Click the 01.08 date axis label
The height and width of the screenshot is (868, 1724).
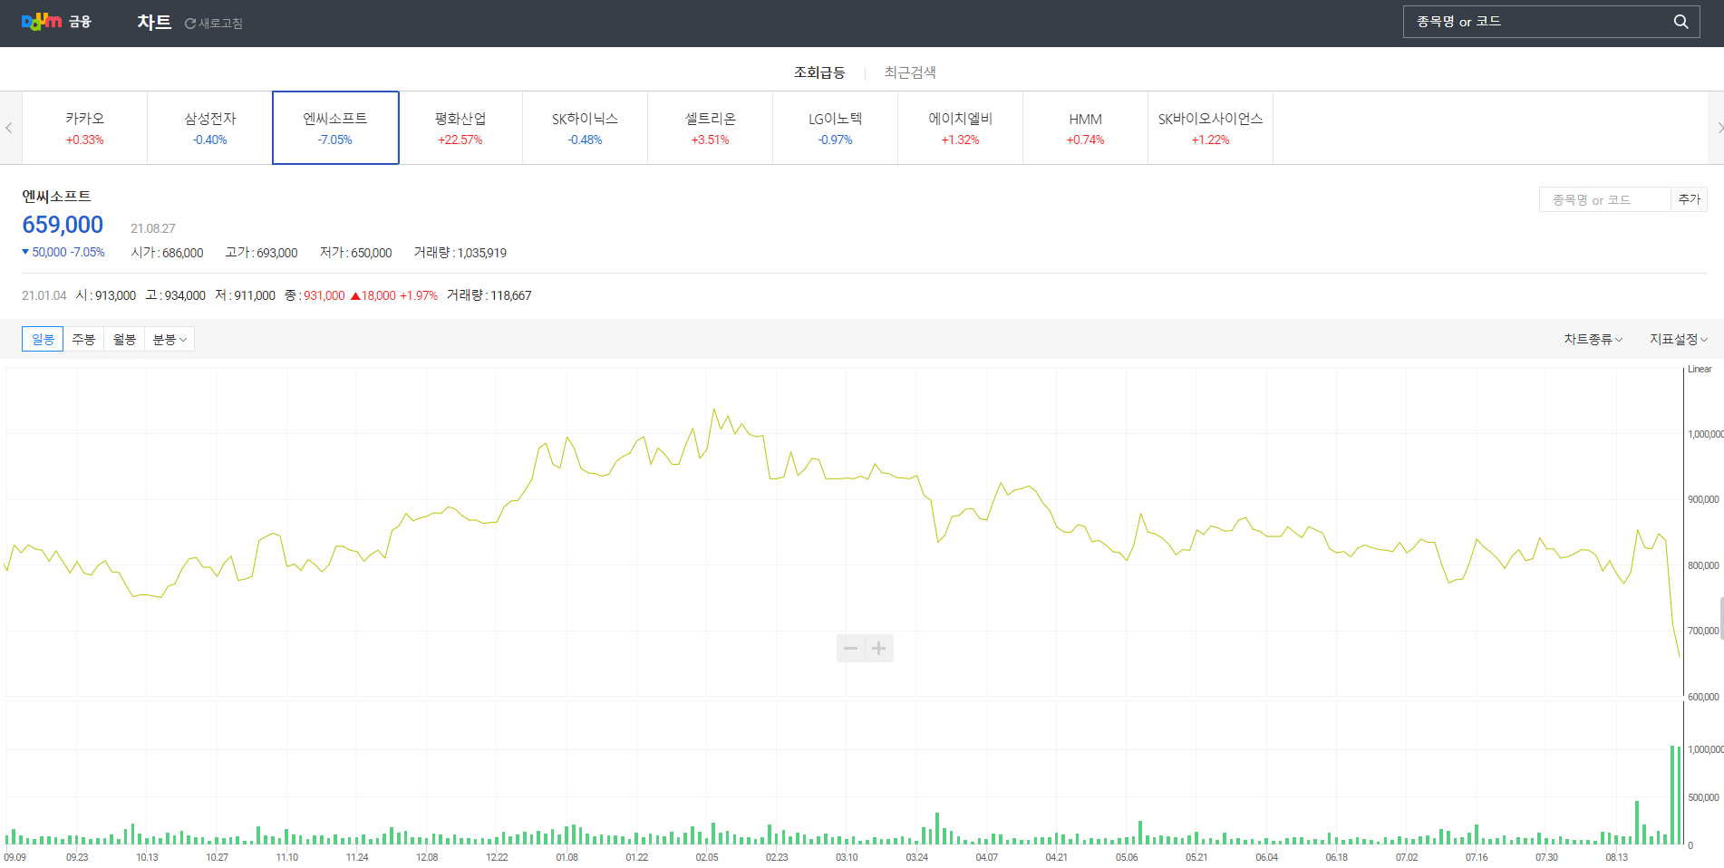[567, 857]
